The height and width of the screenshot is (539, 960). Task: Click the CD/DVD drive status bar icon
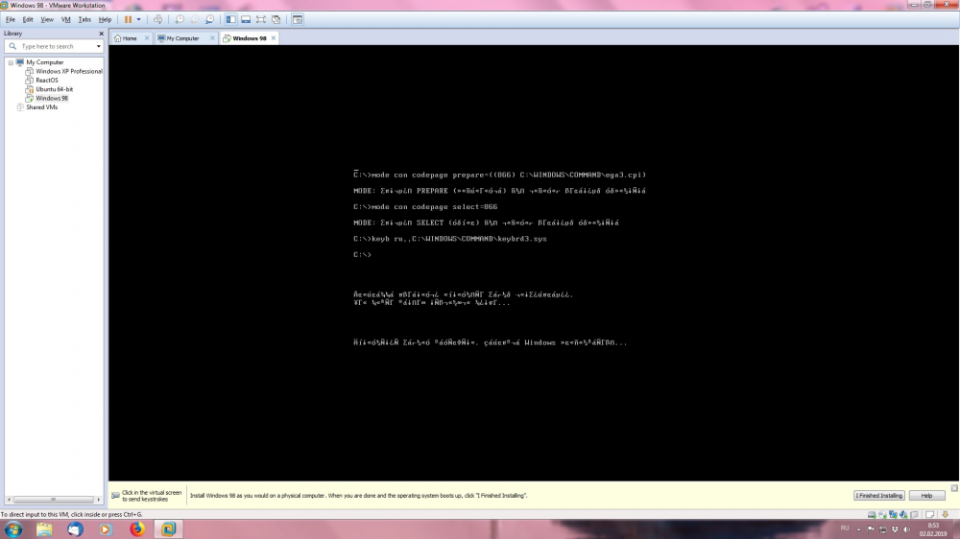coord(882,515)
